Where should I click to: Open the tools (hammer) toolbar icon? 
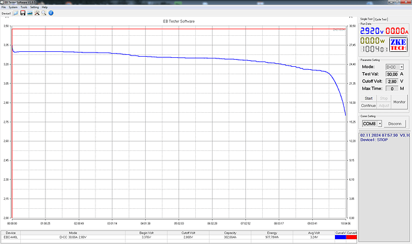point(37,13)
